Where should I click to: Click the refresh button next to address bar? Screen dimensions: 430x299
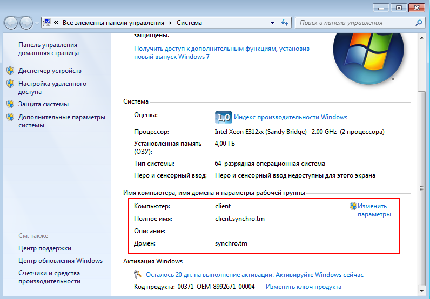(285, 23)
